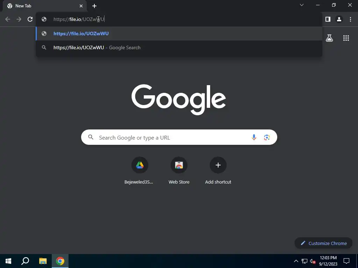
Task: Click the globe icon beside the URL suggestion
Action: [x=44, y=33]
